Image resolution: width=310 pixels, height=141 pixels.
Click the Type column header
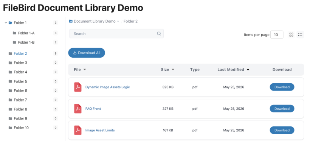click(x=195, y=70)
